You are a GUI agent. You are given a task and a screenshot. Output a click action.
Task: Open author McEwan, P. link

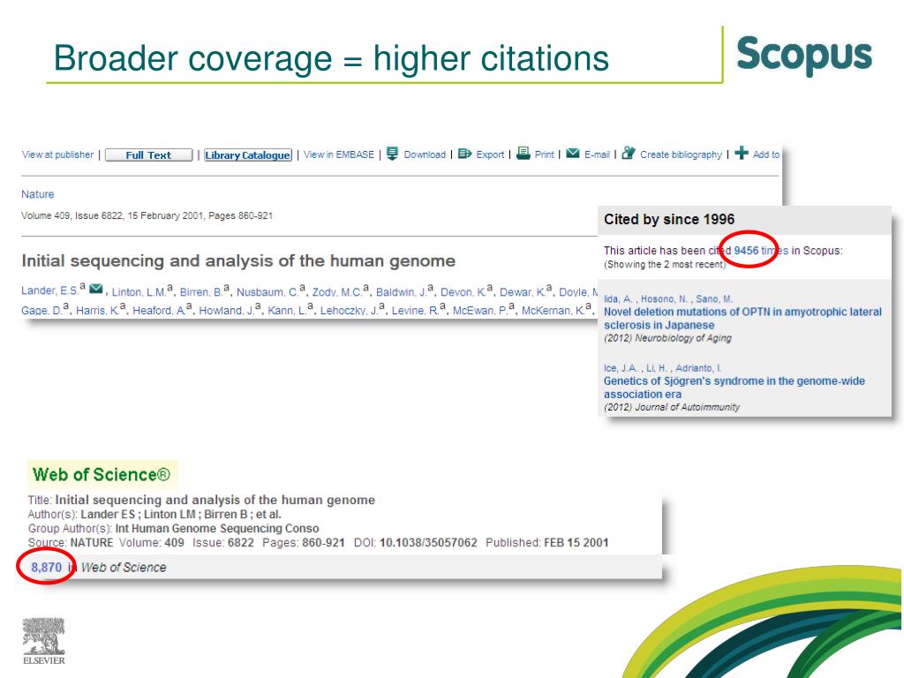[479, 310]
